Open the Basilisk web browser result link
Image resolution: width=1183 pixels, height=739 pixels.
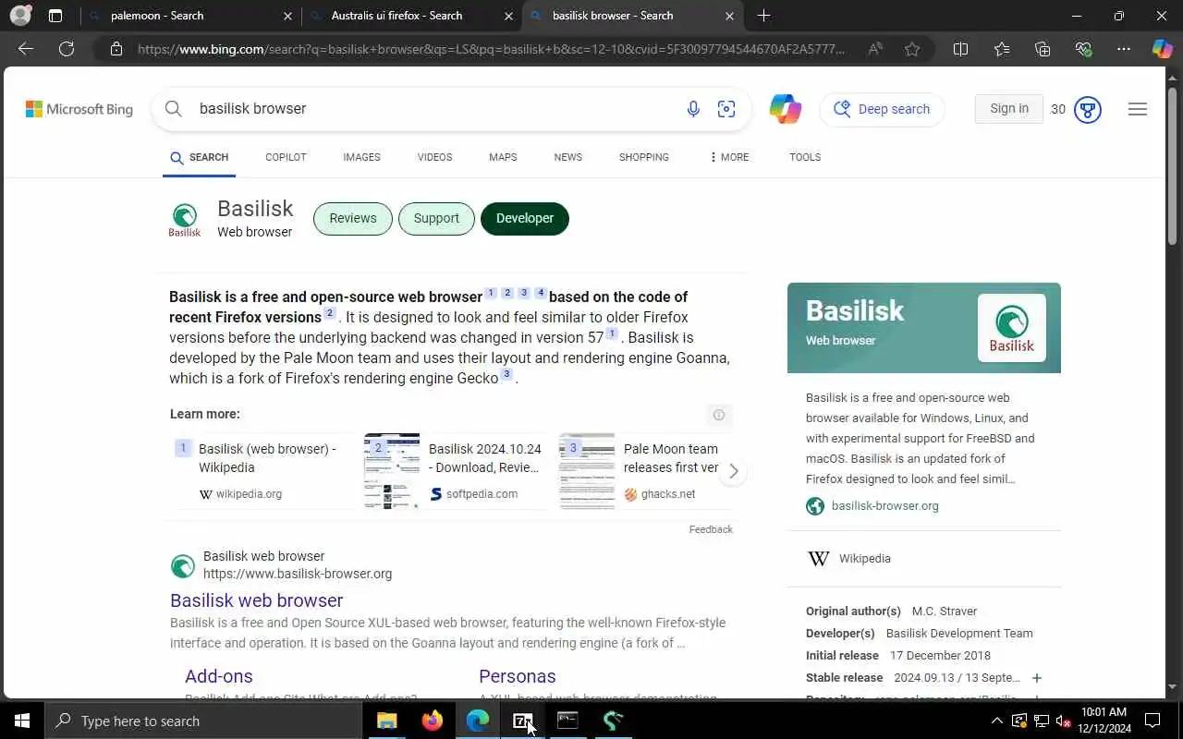pos(256,600)
